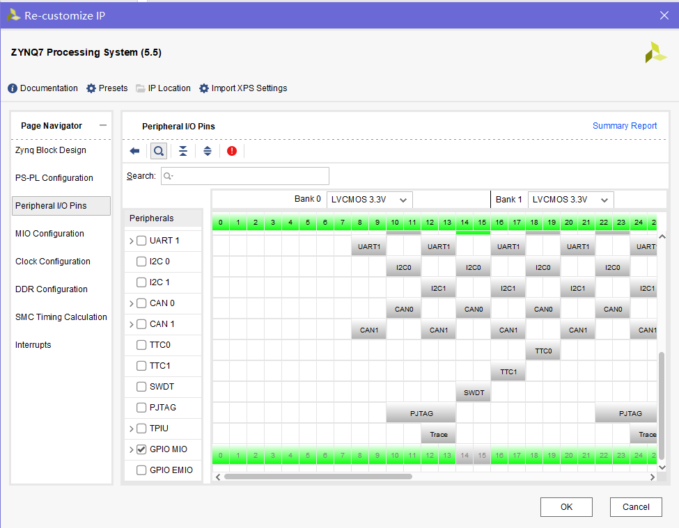The height and width of the screenshot is (528, 679).
Task: Enable the UART 1 checkbox
Action: coord(141,241)
